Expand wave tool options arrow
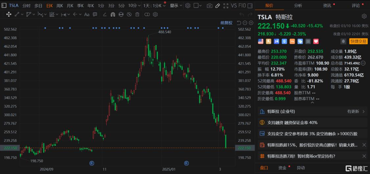370x174 pixels. tap(45, 15)
